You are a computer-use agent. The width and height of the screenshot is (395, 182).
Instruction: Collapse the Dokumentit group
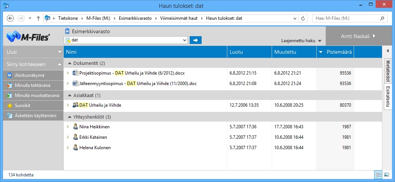[x=70, y=63]
